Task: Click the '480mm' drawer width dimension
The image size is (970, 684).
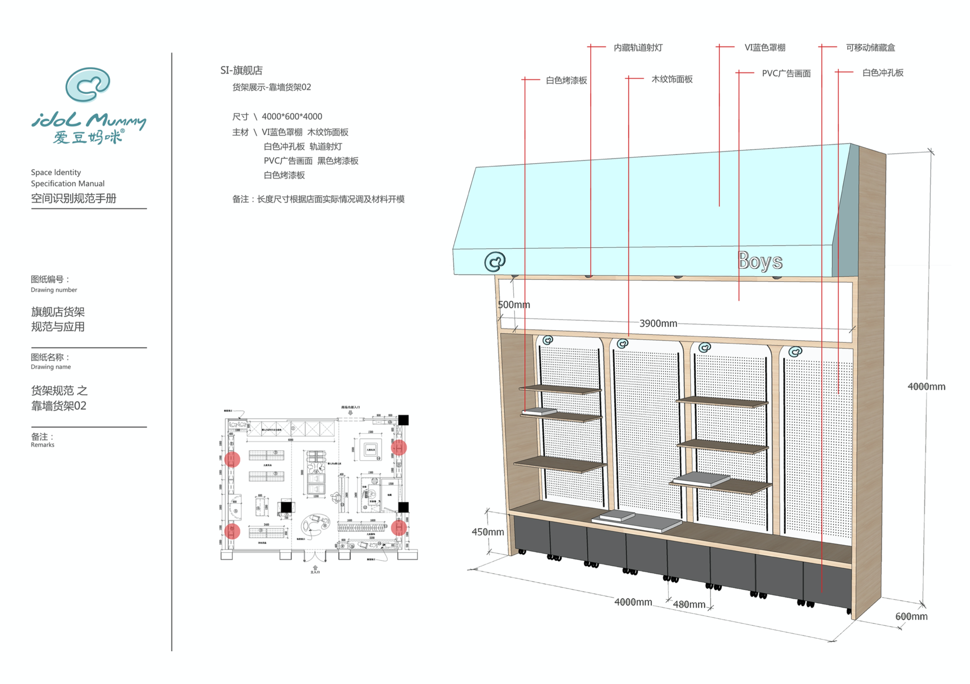Action: tap(689, 605)
